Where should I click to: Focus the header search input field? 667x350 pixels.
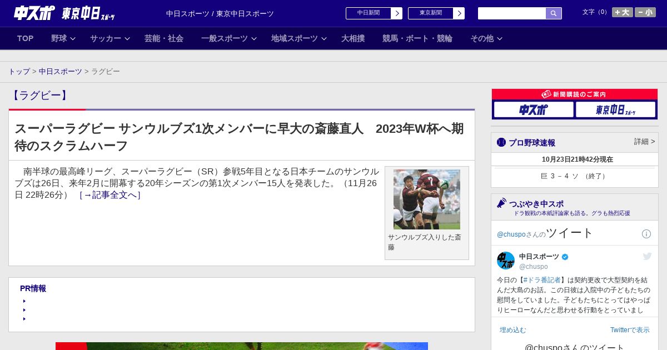[512, 13]
